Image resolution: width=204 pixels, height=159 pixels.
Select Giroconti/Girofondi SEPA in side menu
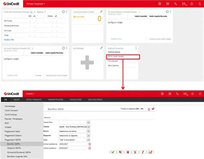tap(19, 153)
